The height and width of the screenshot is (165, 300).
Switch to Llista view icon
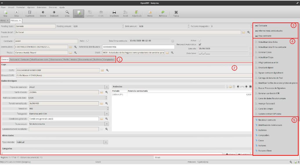point(67,13)
